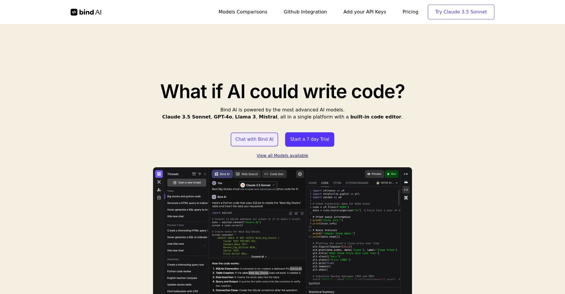Viewport: 565px width, 294px height.
Task: Click the OUTPUT section header
Action: click(x=314, y=284)
